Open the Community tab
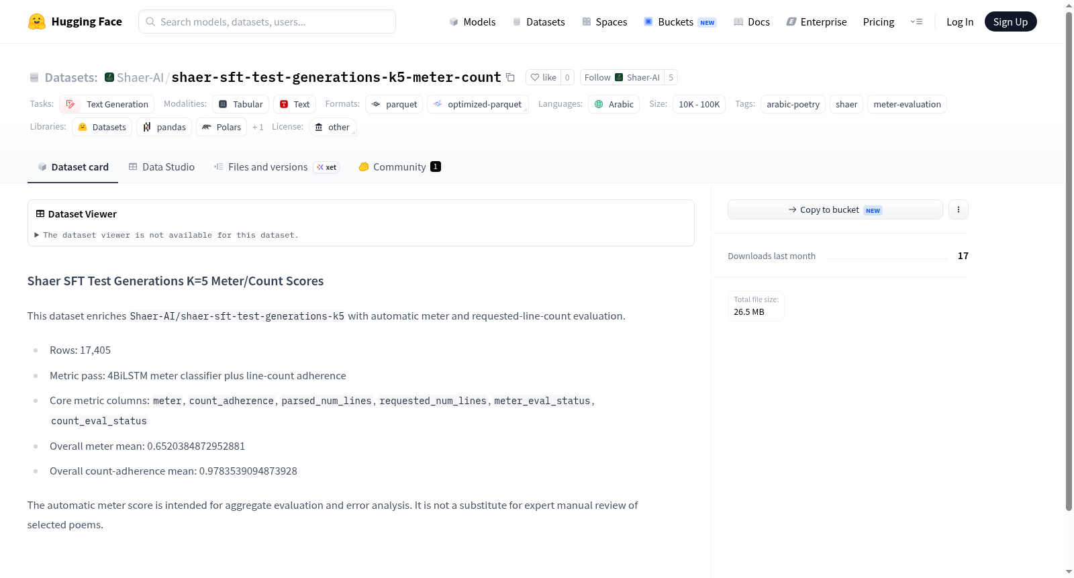1074x578 pixels. (399, 166)
